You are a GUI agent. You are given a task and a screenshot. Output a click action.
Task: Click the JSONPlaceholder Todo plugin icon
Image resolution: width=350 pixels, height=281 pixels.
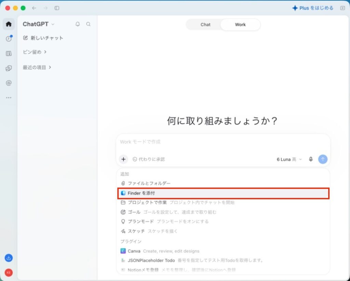click(123, 260)
